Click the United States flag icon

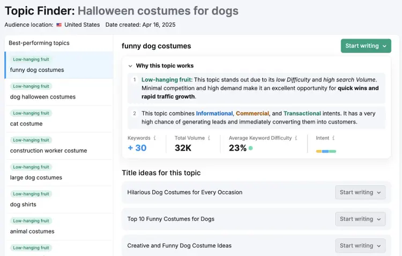click(59, 25)
